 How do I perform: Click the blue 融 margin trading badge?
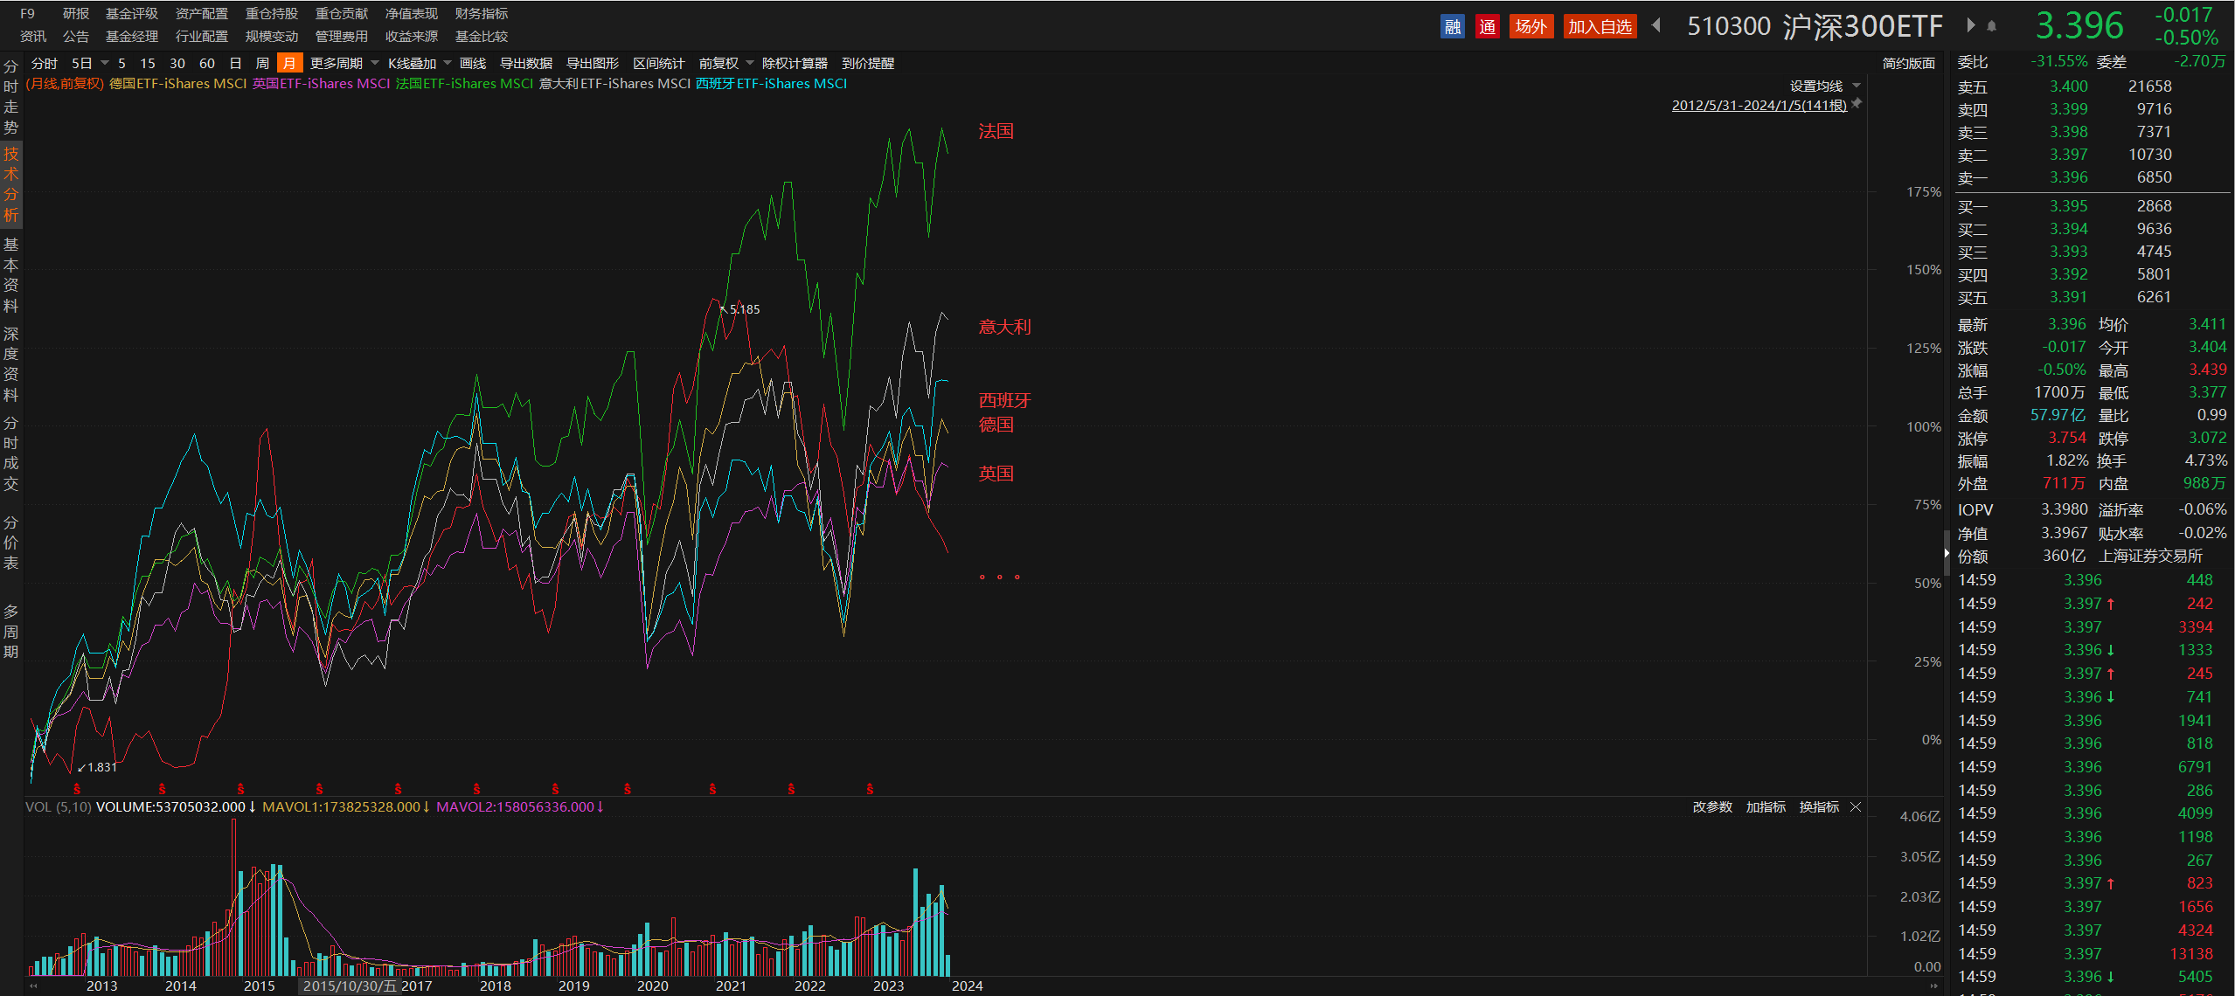click(1452, 26)
